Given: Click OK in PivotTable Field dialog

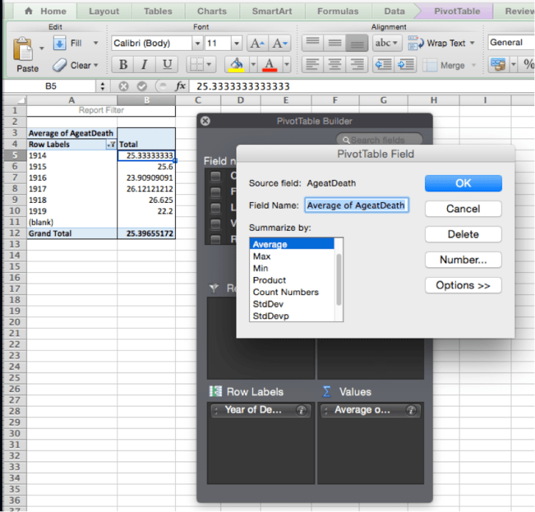Looking at the screenshot, I should click(x=463, y=184).
